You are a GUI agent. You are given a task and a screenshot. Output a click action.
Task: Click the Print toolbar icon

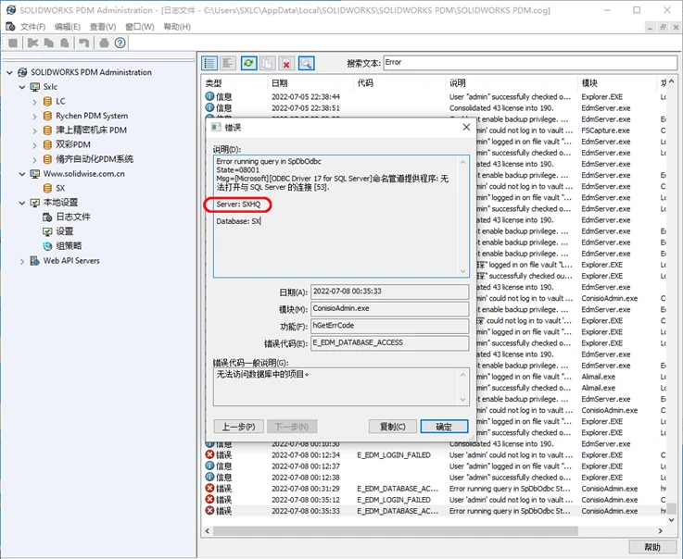click(104, 43)
